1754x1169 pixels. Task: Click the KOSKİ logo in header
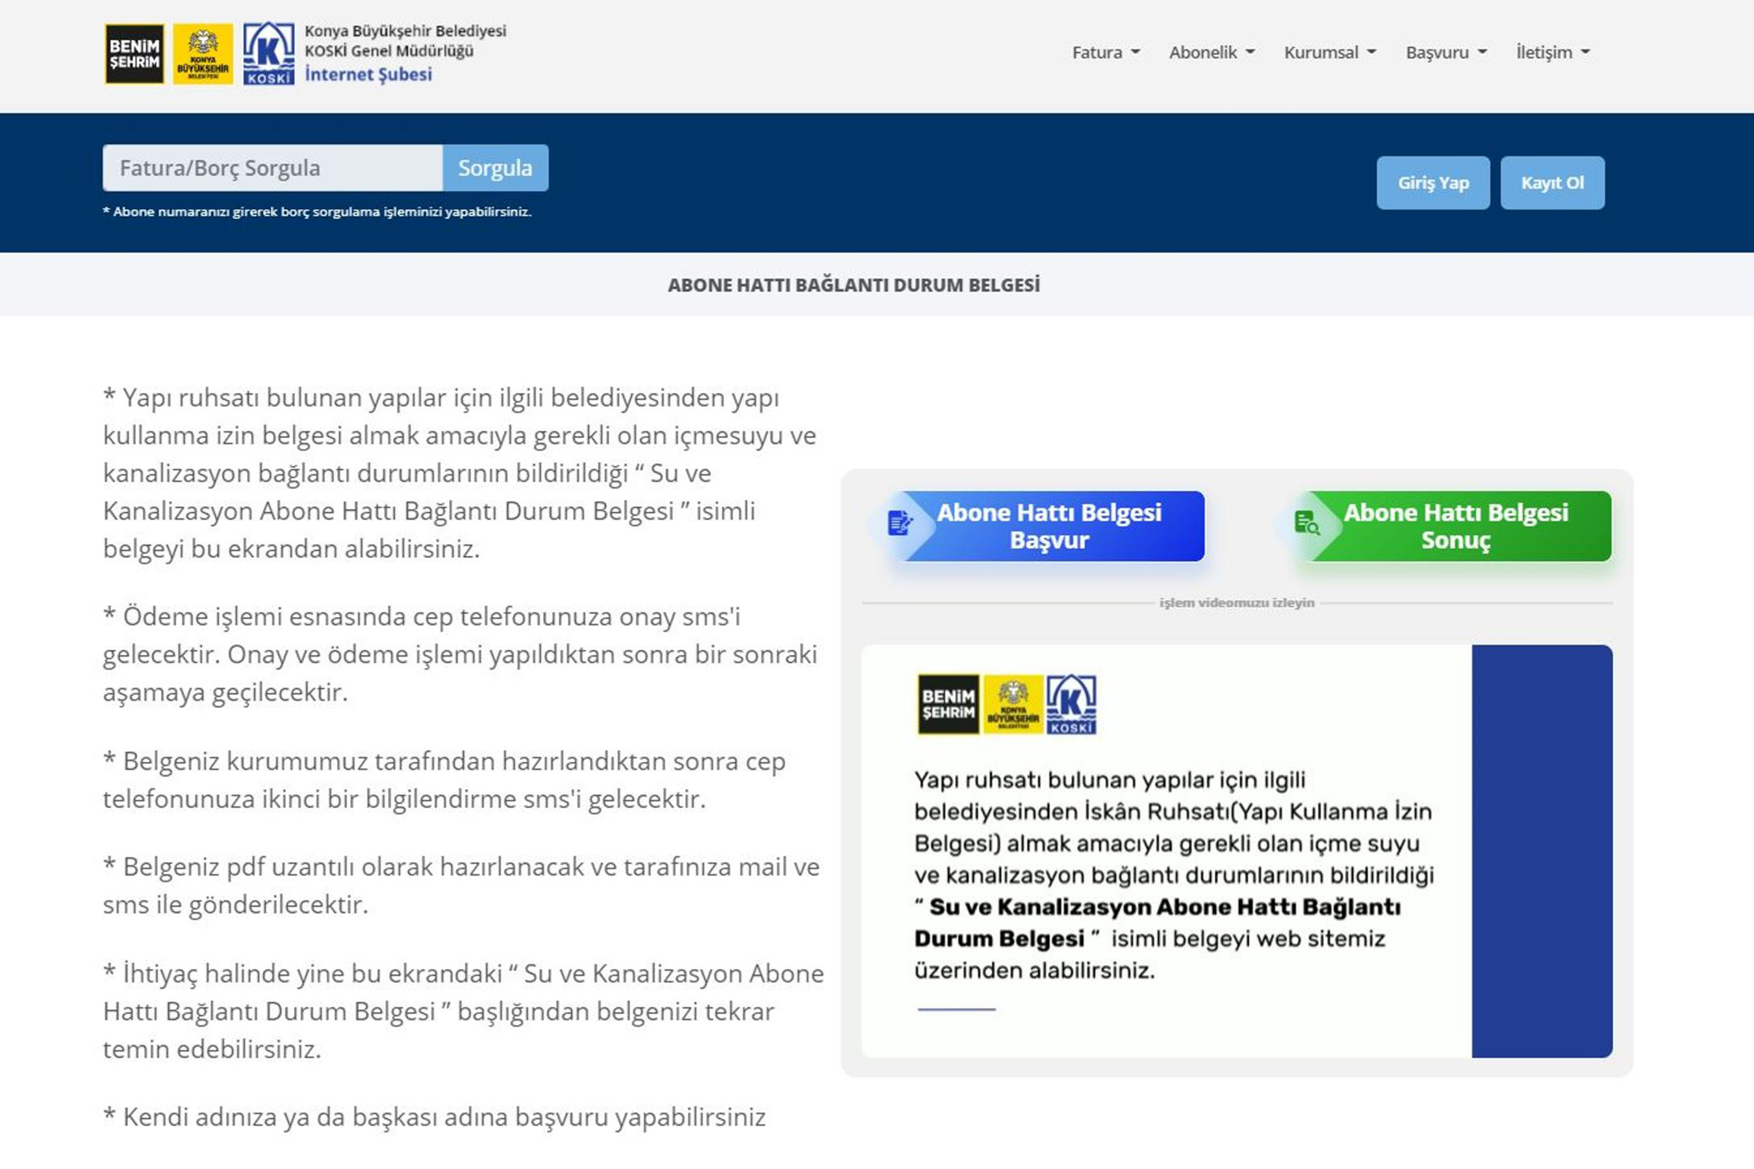(268, 54)
